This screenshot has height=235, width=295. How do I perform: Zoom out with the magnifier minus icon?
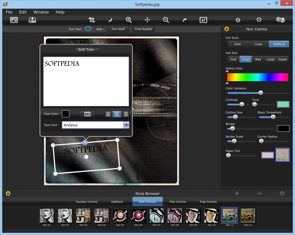point(166,20)
